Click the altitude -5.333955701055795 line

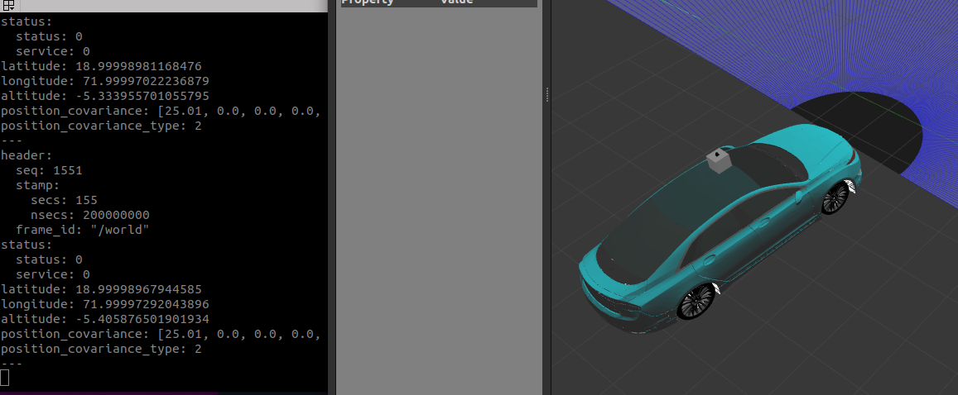tap(105, 96)
